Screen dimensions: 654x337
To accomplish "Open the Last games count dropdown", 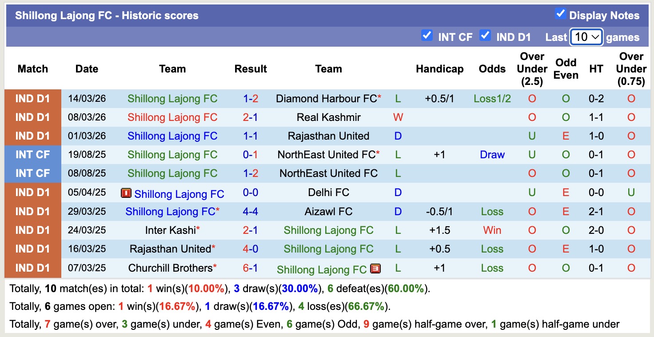I will point(586,37).
